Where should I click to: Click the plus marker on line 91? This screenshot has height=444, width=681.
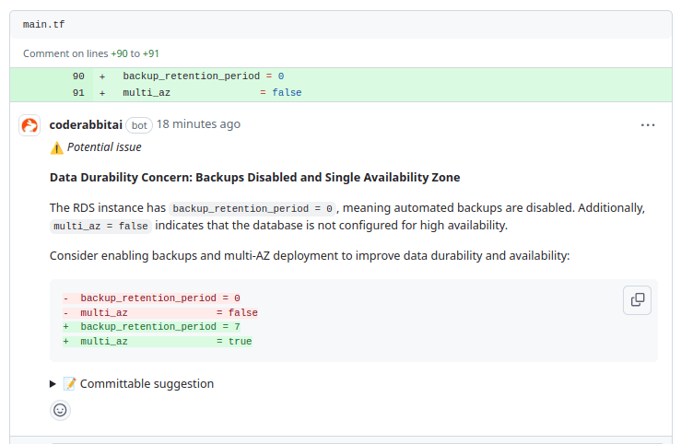102,92
